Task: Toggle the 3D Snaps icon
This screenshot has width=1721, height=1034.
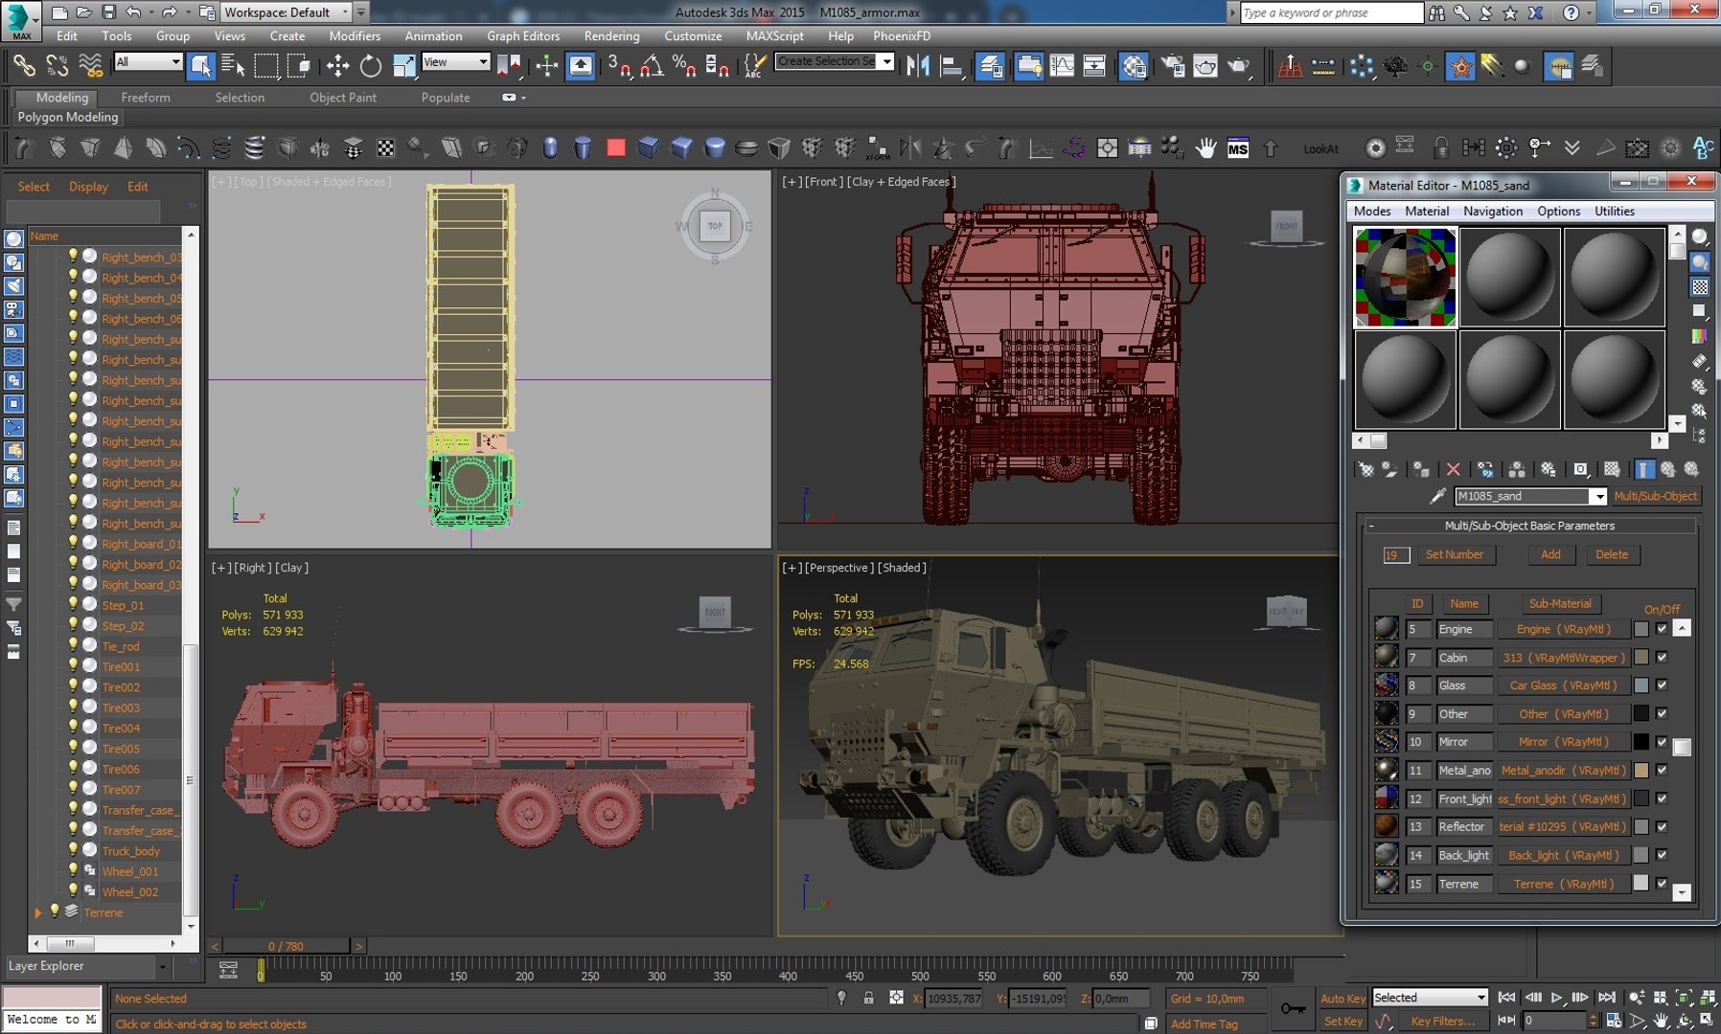Action: (619, 66)
